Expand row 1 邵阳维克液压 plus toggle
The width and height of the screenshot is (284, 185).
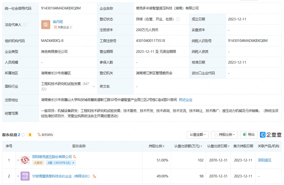coord(18,160)
